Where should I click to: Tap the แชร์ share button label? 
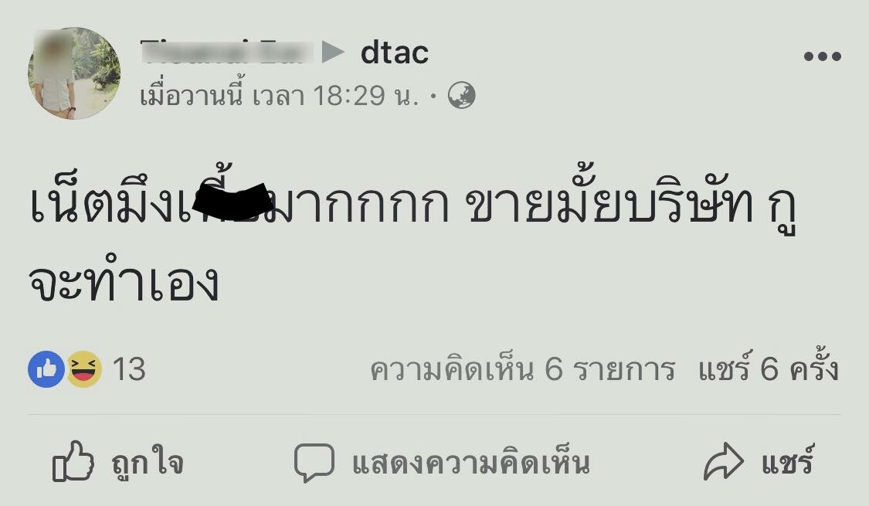(x=787, y=460)
